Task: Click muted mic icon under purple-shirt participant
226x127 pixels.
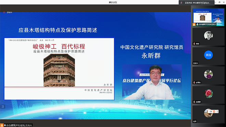Action: pyautogui.click(x=194, y=83)
